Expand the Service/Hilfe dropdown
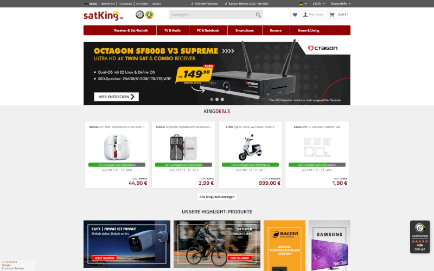 [341, 4]
